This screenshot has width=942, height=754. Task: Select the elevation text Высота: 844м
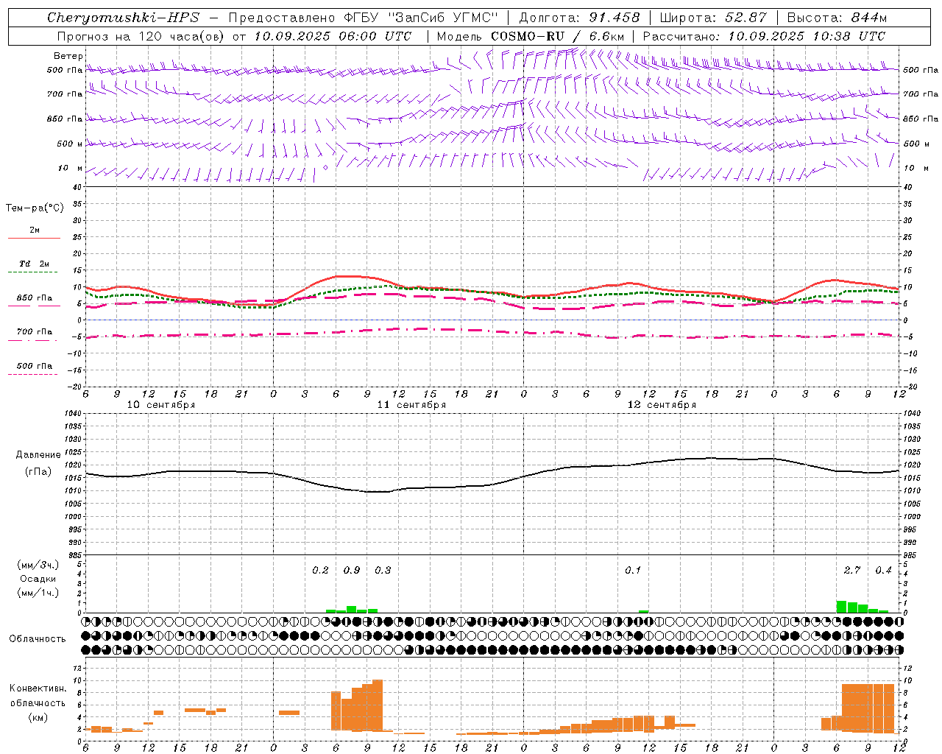(837, 18)
